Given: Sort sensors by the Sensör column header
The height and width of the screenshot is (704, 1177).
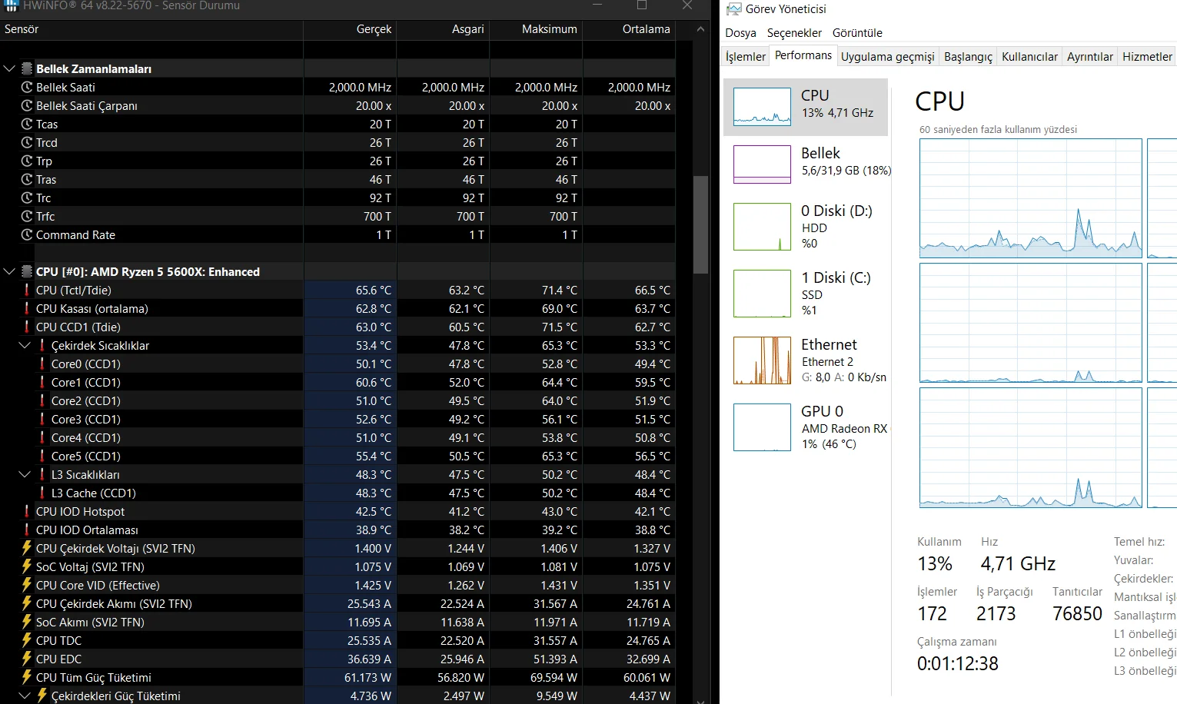Looking at the screenshot, I should tap(151, 29).
